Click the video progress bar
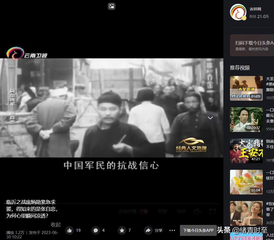This screenshot has height=240, width=274. pos(112,204)
